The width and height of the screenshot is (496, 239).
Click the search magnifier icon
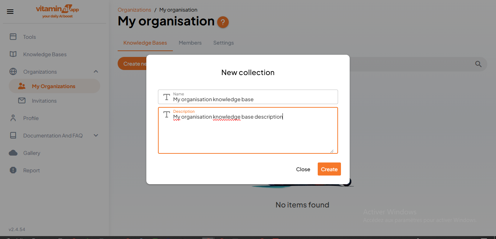pyautogui.click(x=478, y=64)
